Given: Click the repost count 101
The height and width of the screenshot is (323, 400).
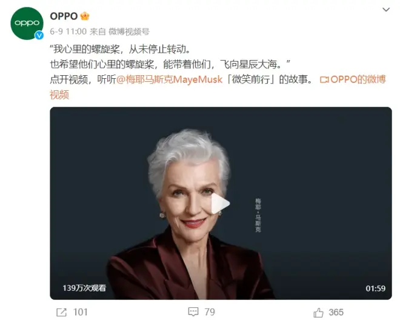Looking at the screenshot, I should [x=81, y=312].
